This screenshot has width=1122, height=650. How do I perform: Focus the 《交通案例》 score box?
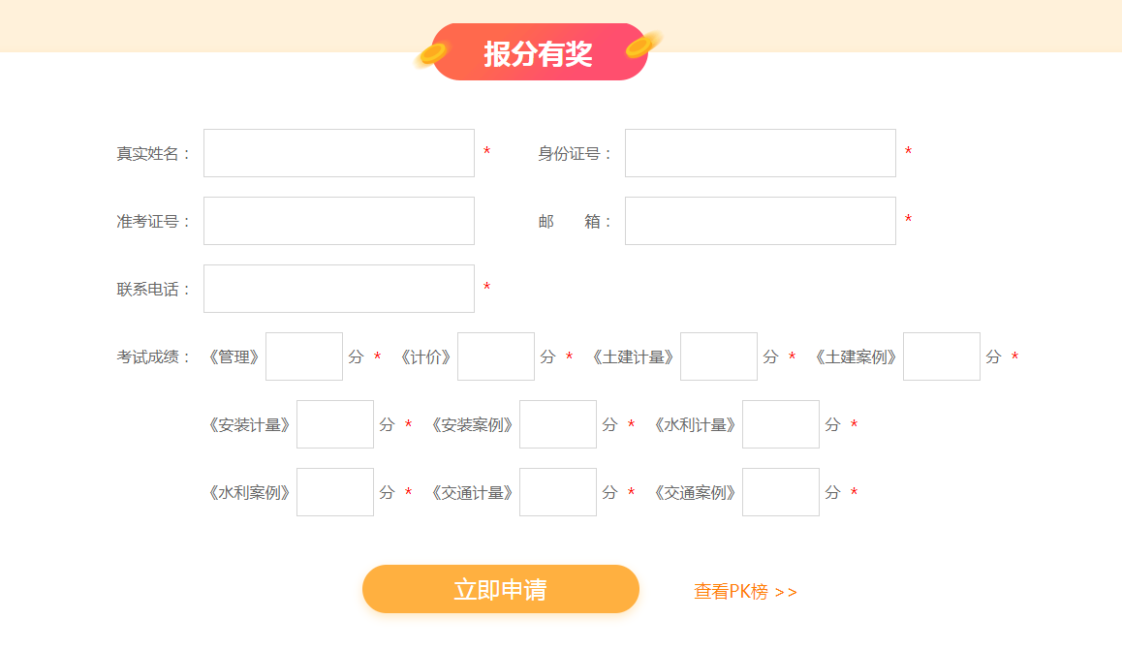[x=781, y=492]
